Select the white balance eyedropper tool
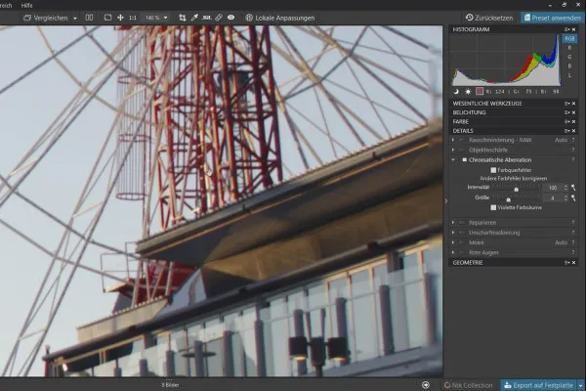 [x=194, y=18]
